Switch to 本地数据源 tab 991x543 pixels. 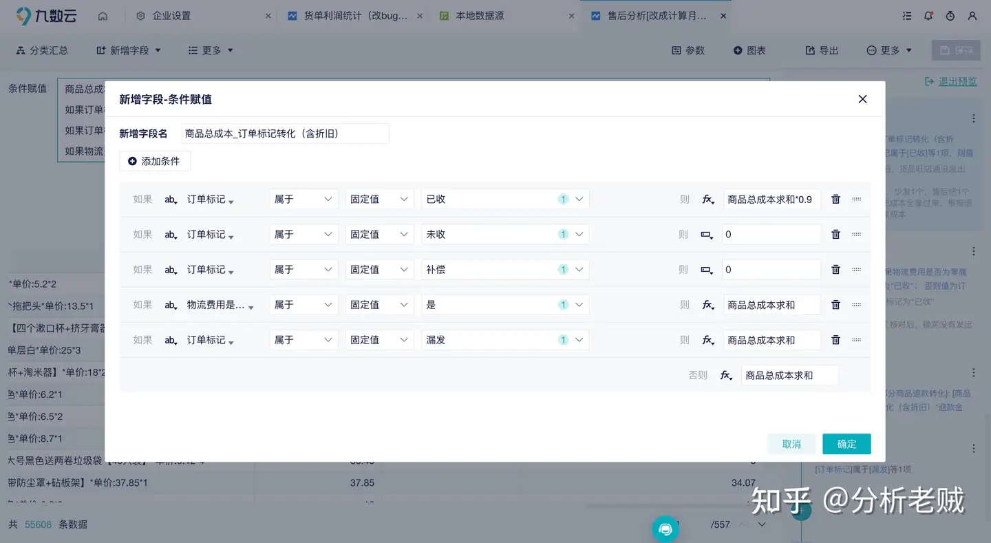pos(479,15)
